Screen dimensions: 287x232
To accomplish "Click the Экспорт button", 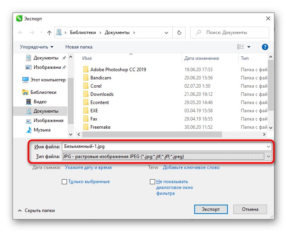I will pos(211,209).
